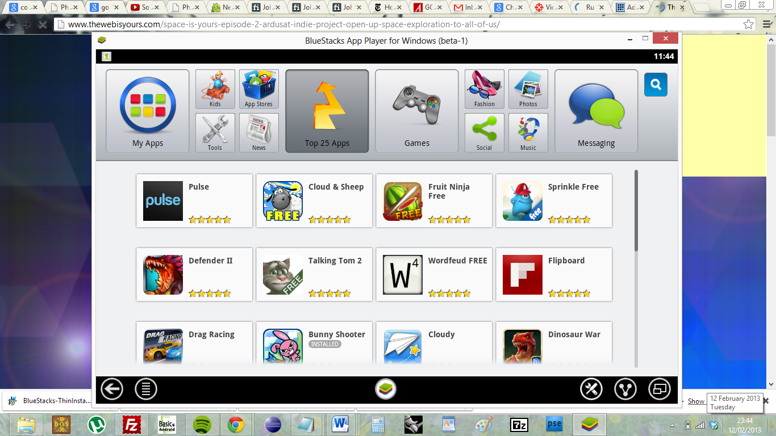Open Spotify from the taskbar

(202, 424)
